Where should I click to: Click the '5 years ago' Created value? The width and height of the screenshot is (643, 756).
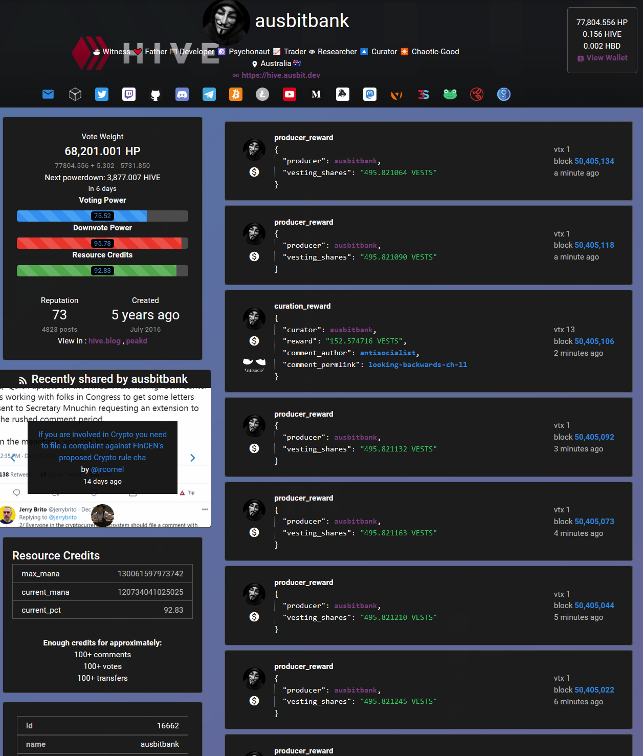pos(145,315)
